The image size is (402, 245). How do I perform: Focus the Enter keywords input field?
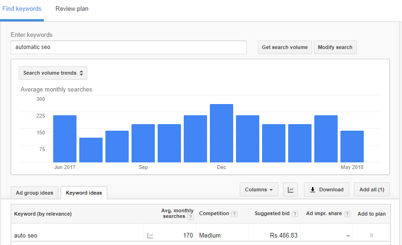coord(129,48)
